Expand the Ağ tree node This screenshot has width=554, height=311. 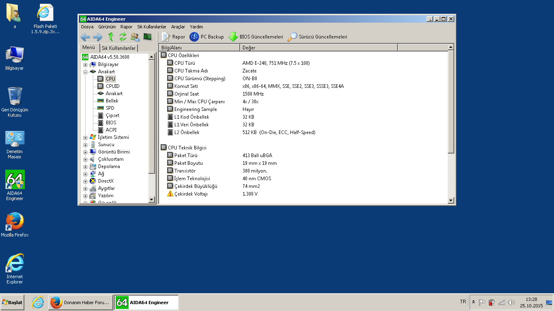86,174
